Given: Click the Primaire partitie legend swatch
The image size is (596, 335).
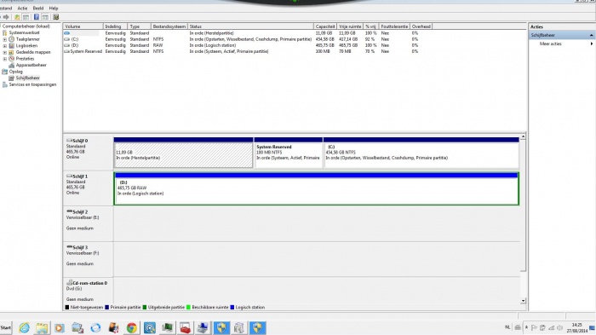Looking at the screenshot, I should 106,307.
